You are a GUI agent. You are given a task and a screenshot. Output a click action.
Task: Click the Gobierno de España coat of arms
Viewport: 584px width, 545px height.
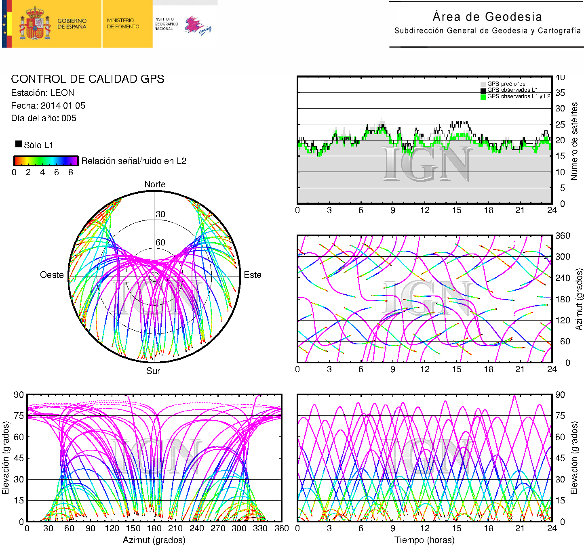35,24
